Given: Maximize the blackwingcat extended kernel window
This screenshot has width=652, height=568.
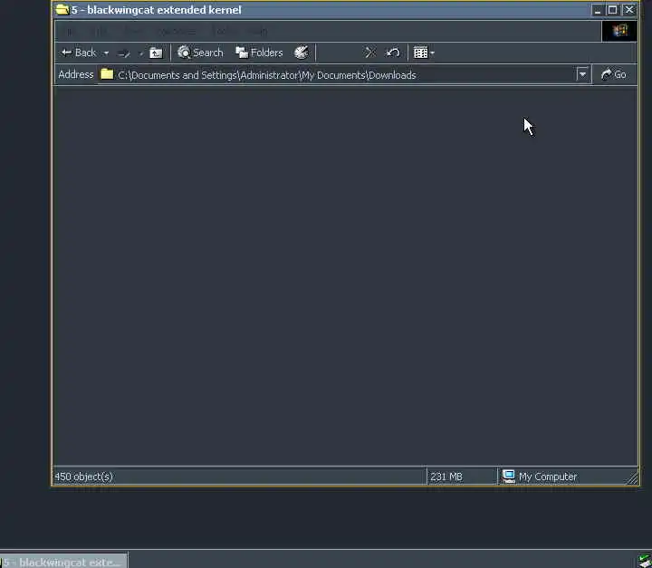Looking at the screenshot, I should (x=612, y=10).
